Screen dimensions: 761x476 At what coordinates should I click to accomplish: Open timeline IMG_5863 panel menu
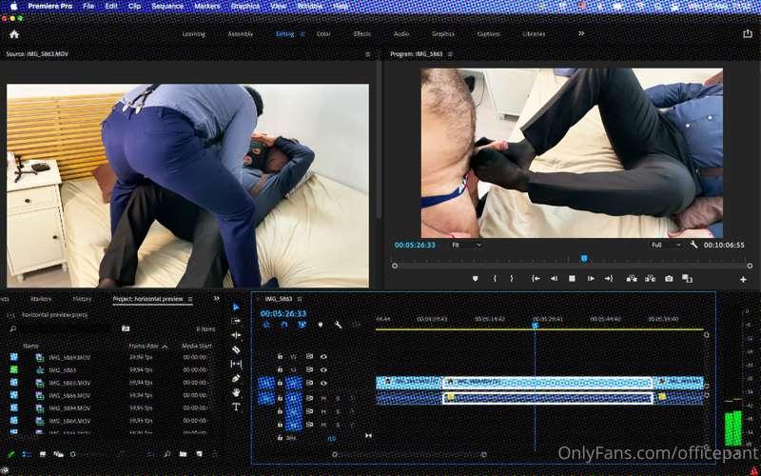pos(300,299)
